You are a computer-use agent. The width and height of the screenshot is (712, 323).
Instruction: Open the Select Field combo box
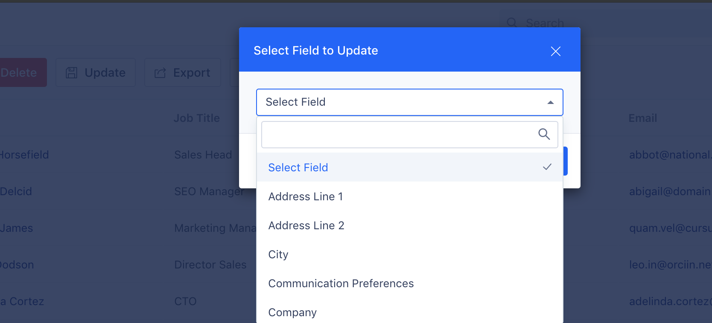click(410, 102)
